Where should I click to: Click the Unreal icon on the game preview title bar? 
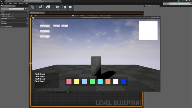point(33,18)
